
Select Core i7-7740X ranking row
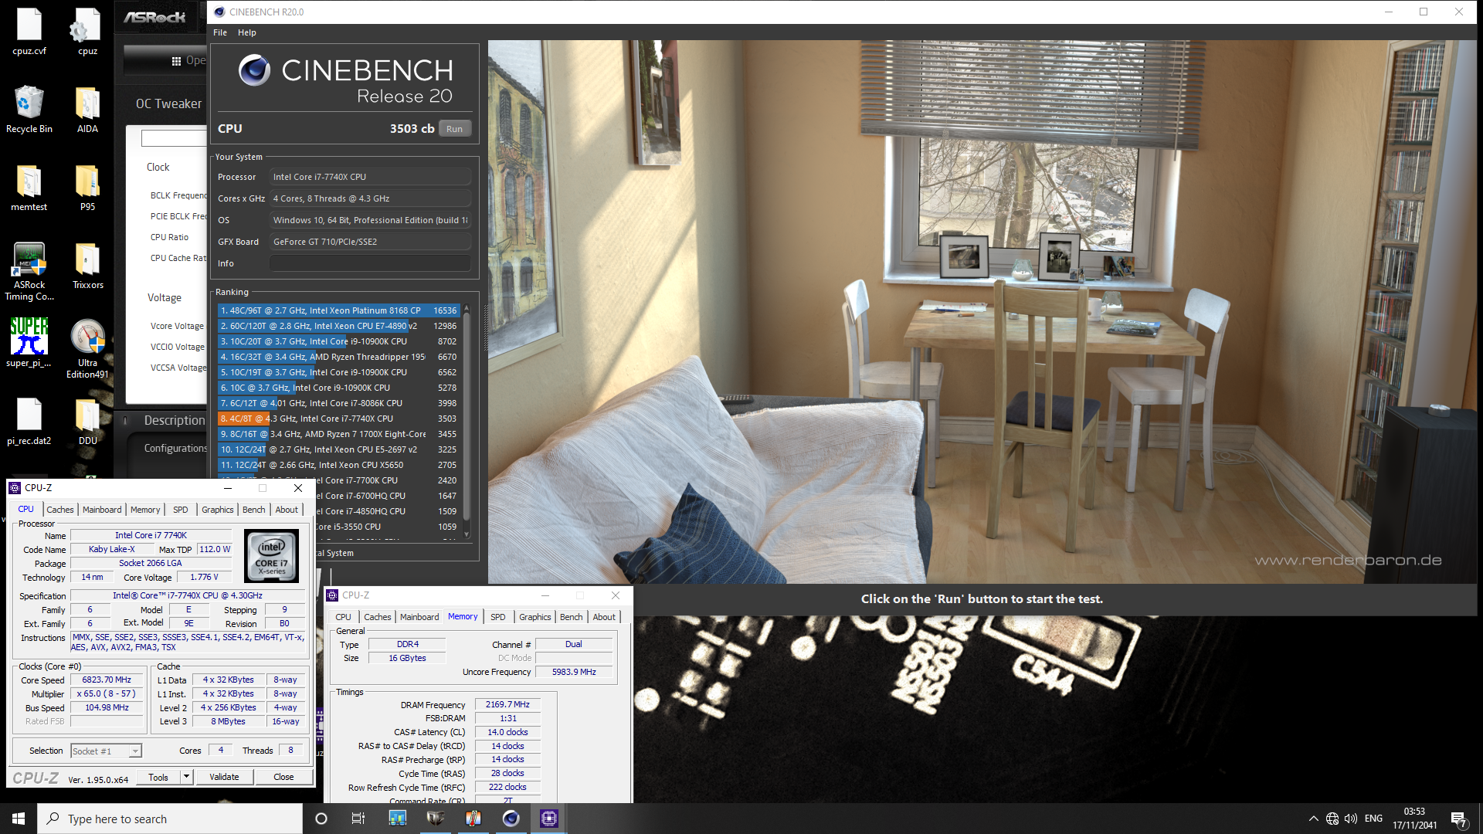[x=338, y=419]
